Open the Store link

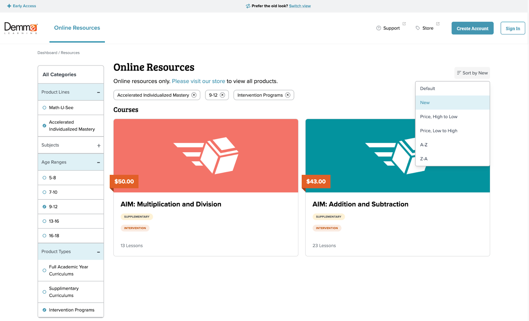pyautogui.click(x=428, y=28)
